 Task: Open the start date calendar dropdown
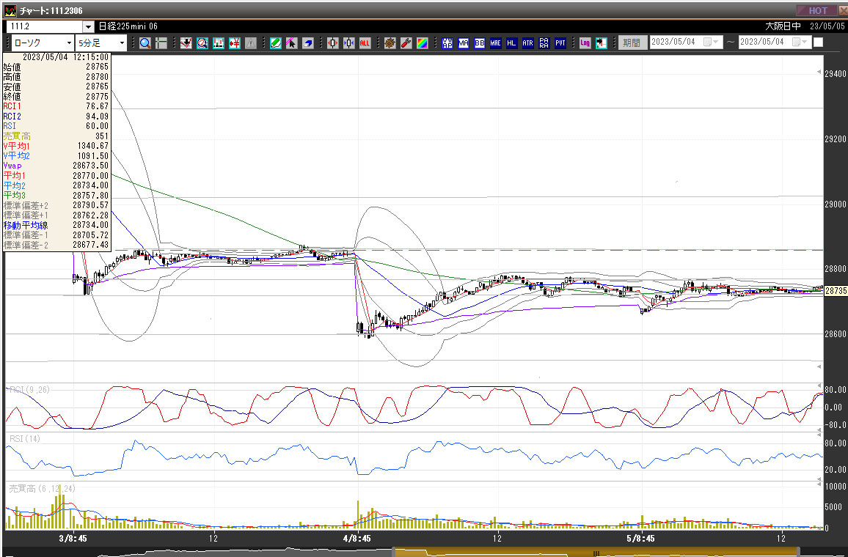(709, 42)
